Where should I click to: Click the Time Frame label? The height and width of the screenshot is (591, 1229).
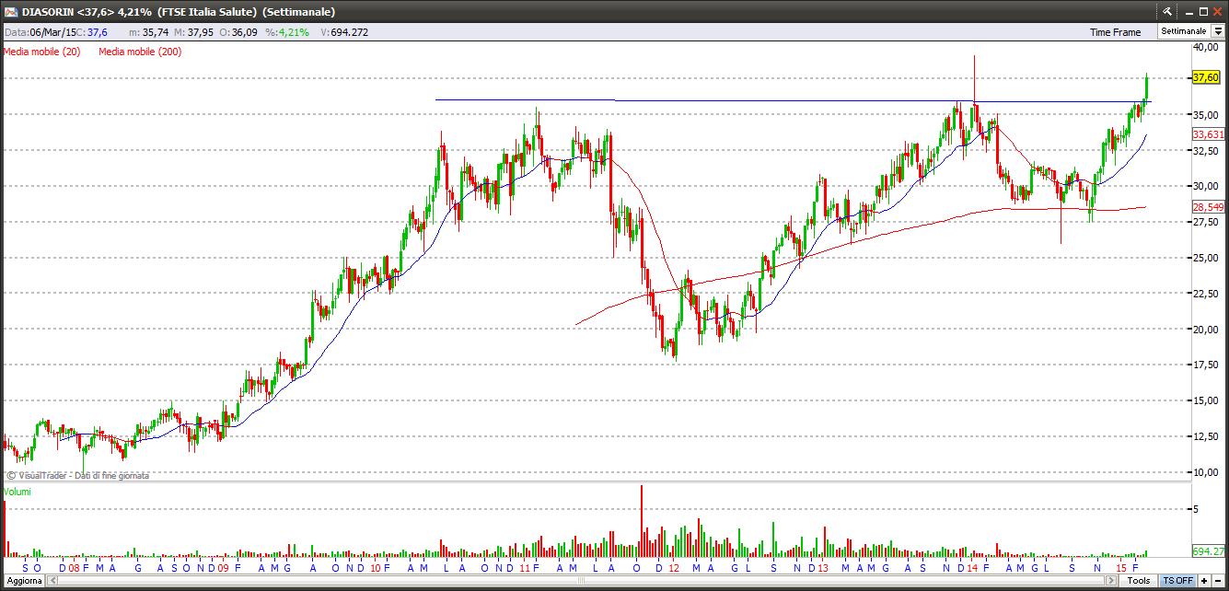(1115, 32)
